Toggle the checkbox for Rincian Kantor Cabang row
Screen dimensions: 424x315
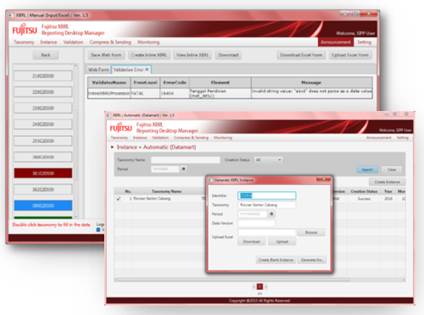[118, 199]
